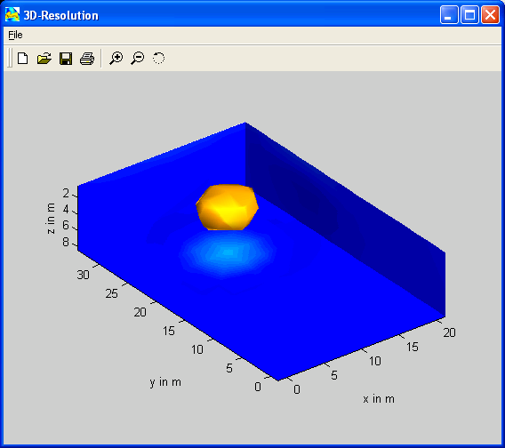Close the 3D-Resolution window

click(490, 15)
